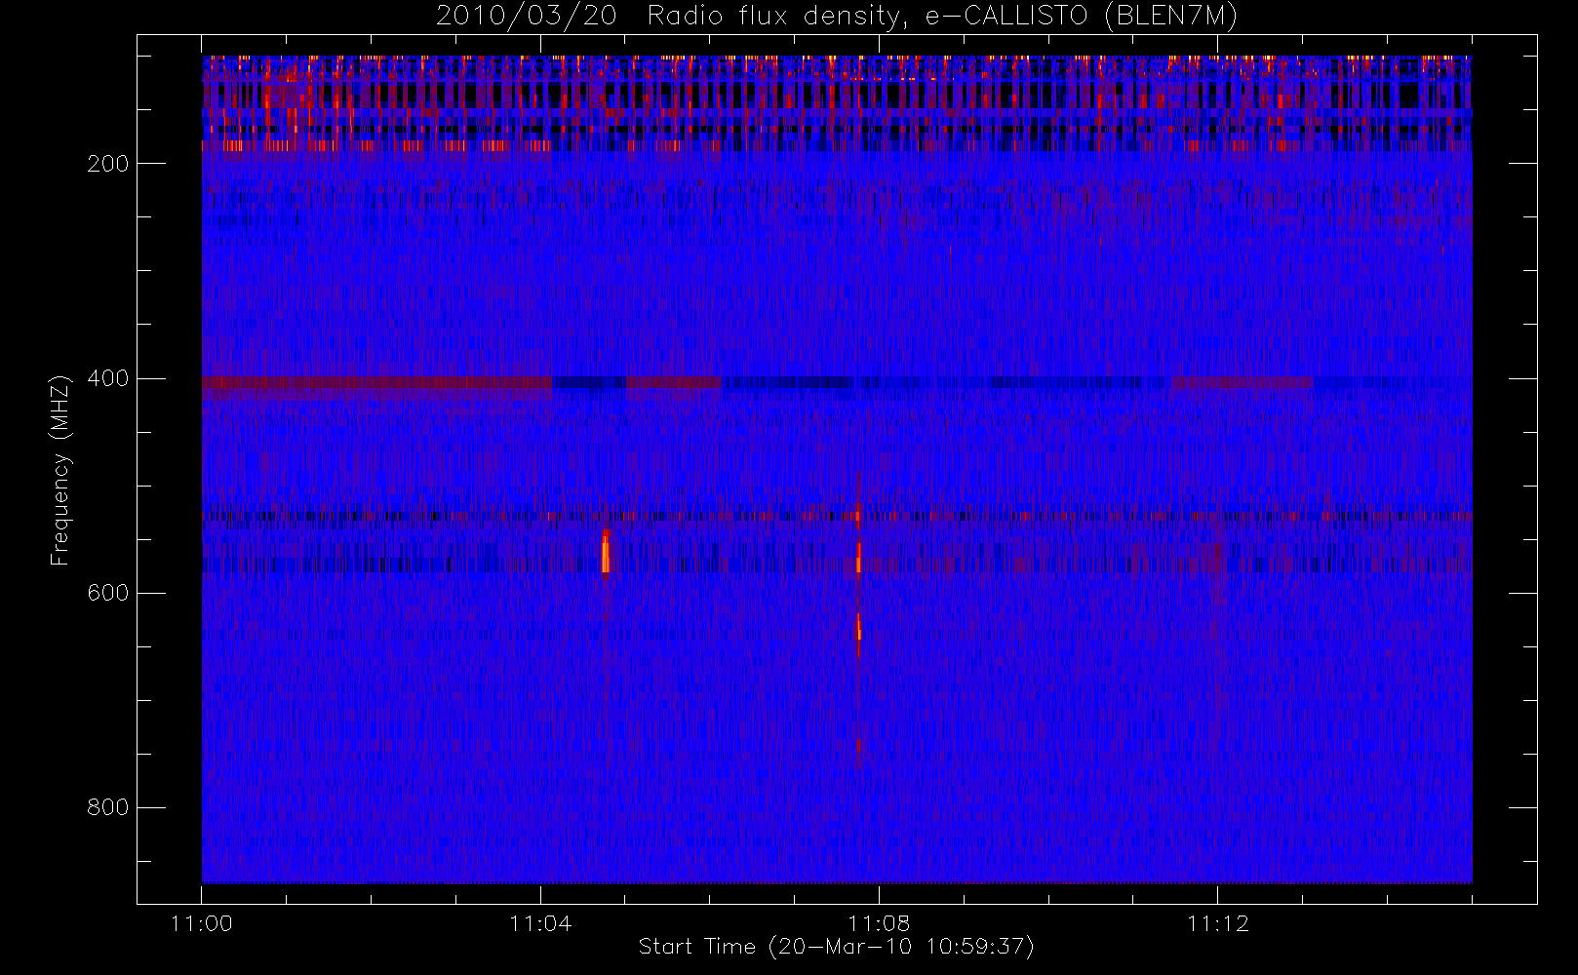The image size is (1578, 975).
Task: Click the 'Frequency (MHZ)' axis label
Action: 60,470
